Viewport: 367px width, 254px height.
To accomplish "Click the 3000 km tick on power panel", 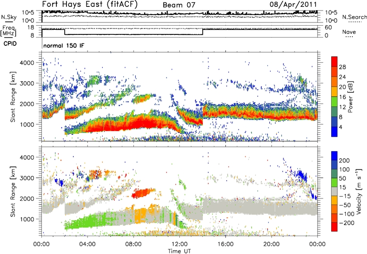I will click(27, 83).
